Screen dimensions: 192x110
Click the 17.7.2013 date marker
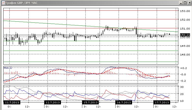pyautogui.click(x=162, y=102)
